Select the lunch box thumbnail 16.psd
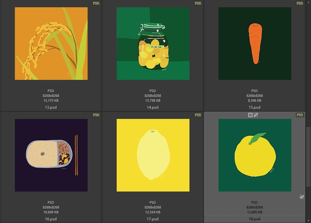 pos(51,155)
